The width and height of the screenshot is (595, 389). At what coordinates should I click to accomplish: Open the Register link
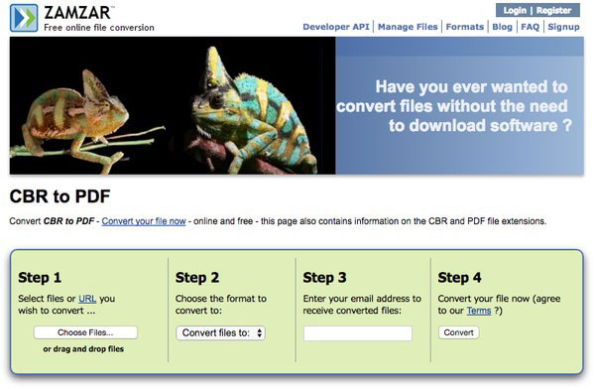click(x=553, y=11)
